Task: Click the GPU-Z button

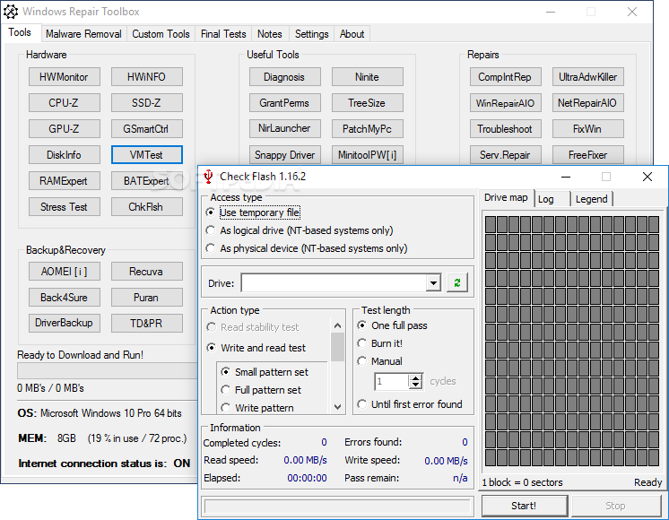Action: (x=65, y=129)
